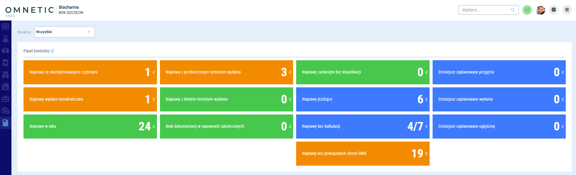The height and width of the screenshot is (175, 576).
Task: Open the highlighted calculator report sidebar icon
Action: pyautogui.click(x=5, y=123)
